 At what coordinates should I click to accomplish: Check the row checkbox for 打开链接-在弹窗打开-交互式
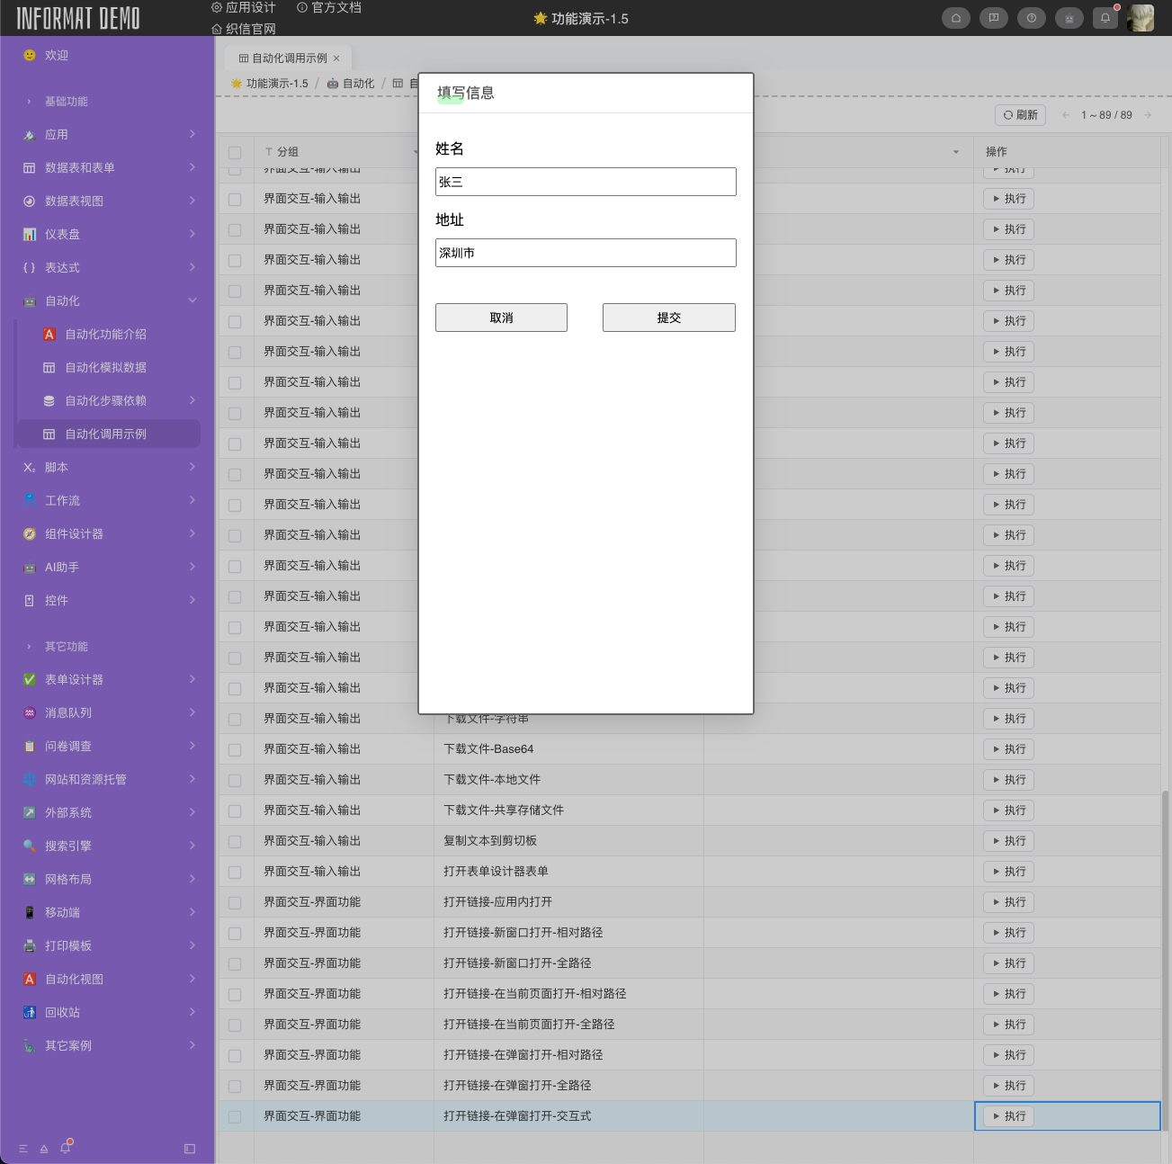click(x=235, y=1116)
